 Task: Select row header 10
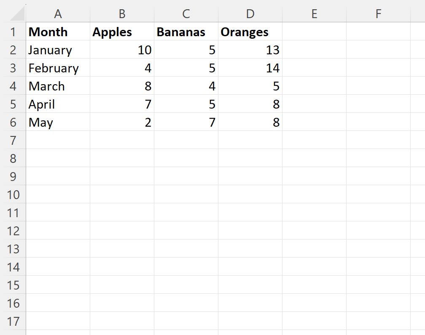(x=13, y=194)
